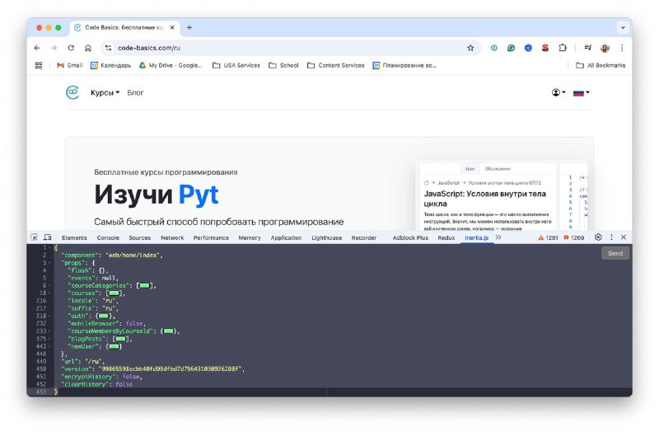Open the language flag dropdown
This screenshot has width=659, height=432.
582,92
